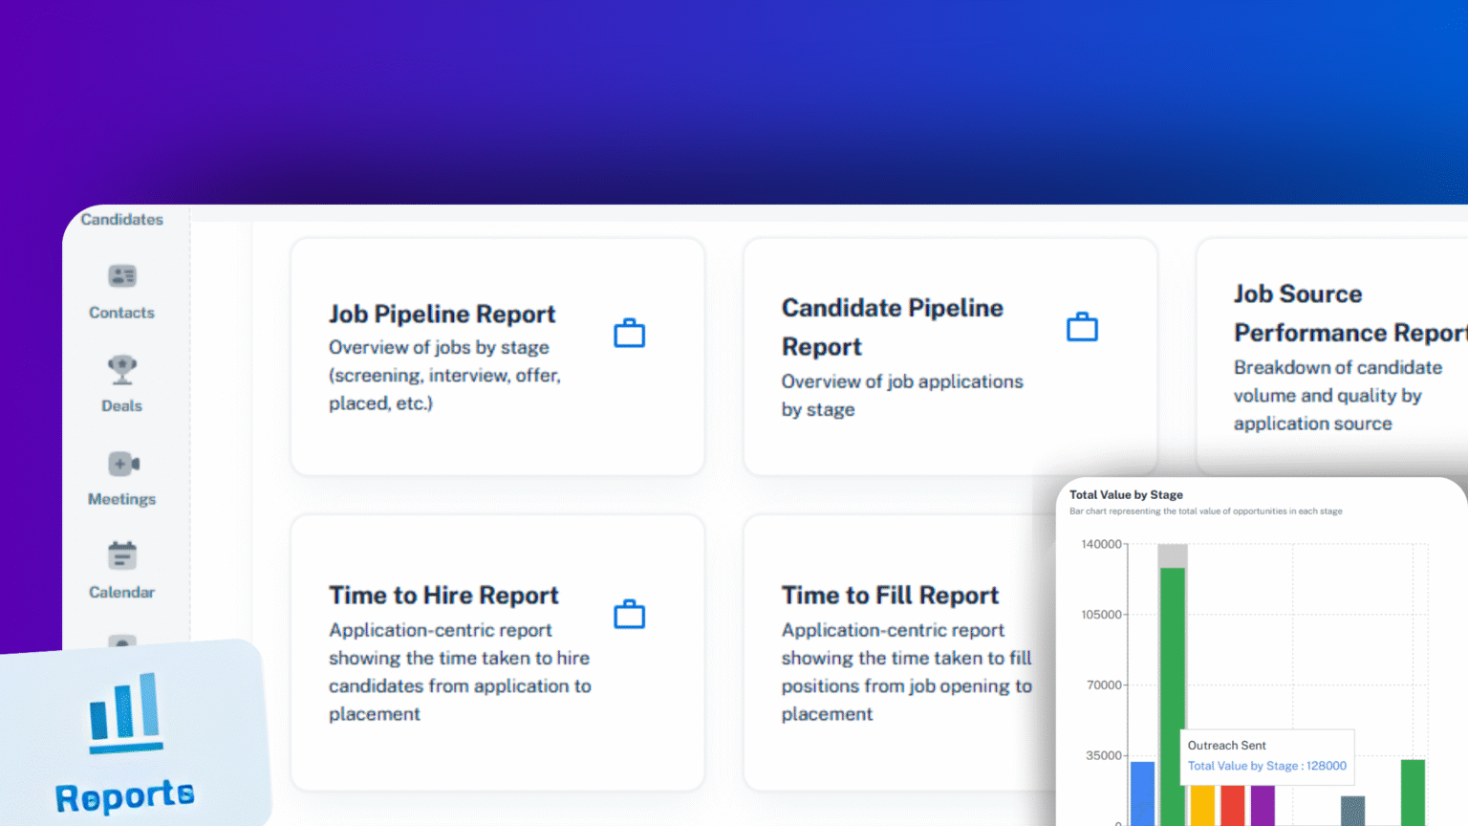Click the Reports bar chart icon
This screenshot has height=826, width=1468.
[125, 710]
